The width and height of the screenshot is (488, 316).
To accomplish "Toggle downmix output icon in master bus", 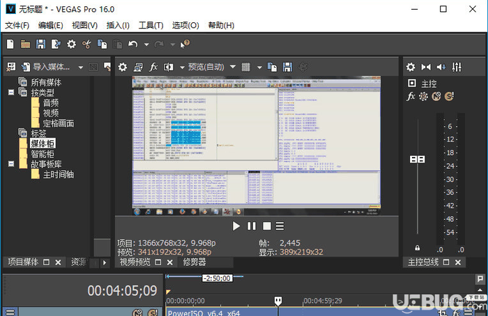I will point(426,67).
